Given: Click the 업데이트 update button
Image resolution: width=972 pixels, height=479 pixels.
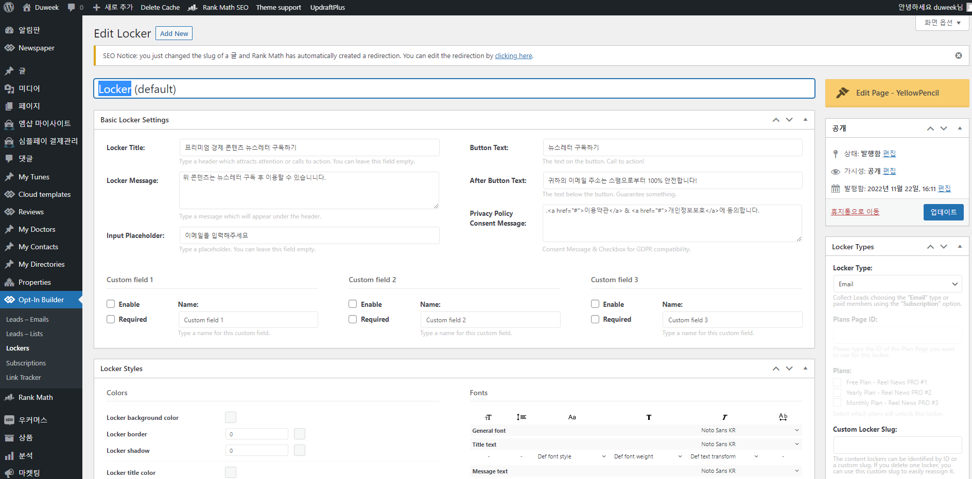Looking at the screenshot, I should point(943,212).
